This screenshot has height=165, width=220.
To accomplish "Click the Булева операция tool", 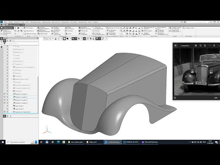I will 83,33.
